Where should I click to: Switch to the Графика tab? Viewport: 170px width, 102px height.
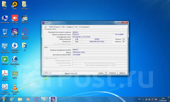tap(70, 27)
